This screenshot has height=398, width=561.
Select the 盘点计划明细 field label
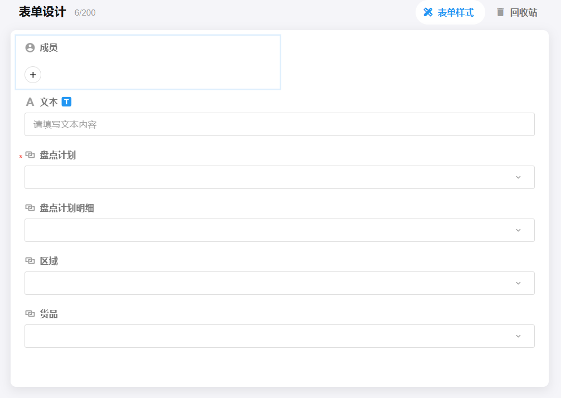(x=67, y=208)
